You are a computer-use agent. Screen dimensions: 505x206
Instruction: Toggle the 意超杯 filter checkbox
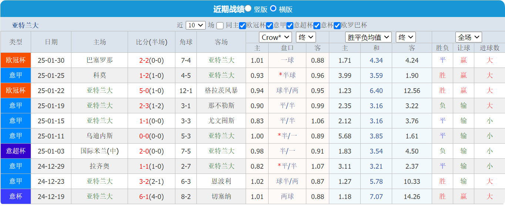290,26
